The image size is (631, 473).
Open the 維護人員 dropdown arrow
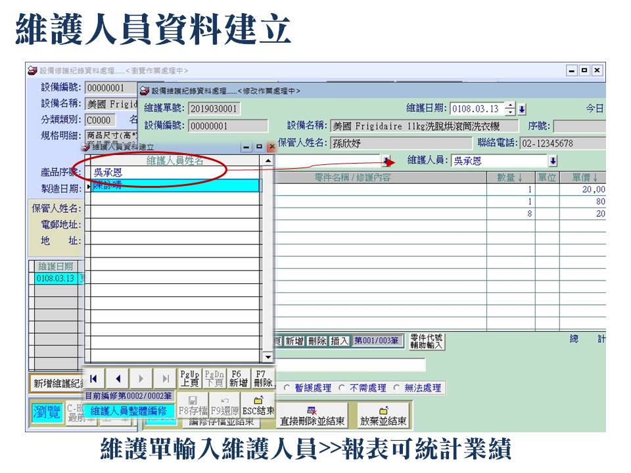click(x=553, y=161)
